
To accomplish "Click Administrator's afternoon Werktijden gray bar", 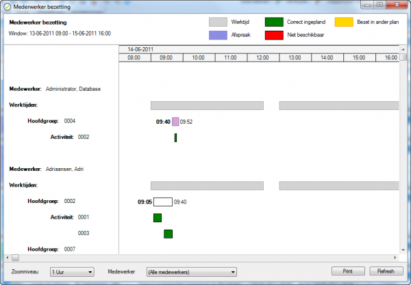I will (339, 106).
